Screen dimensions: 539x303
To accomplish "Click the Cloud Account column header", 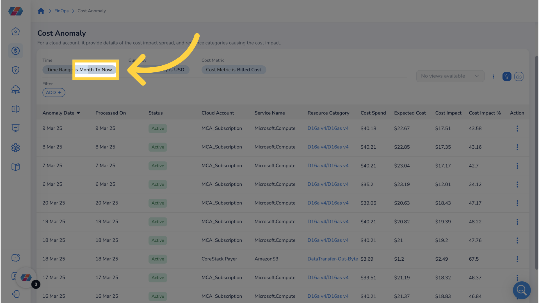I will point(218,113).
